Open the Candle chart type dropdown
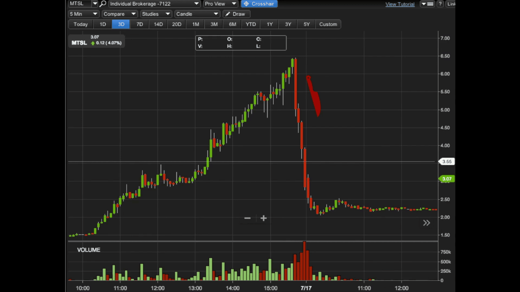 [197, 14]
